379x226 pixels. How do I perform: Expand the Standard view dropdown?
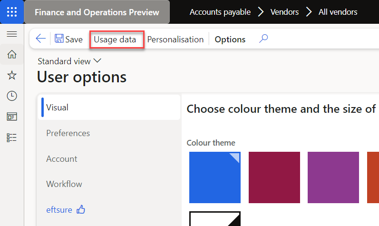[x=69, y=61]
